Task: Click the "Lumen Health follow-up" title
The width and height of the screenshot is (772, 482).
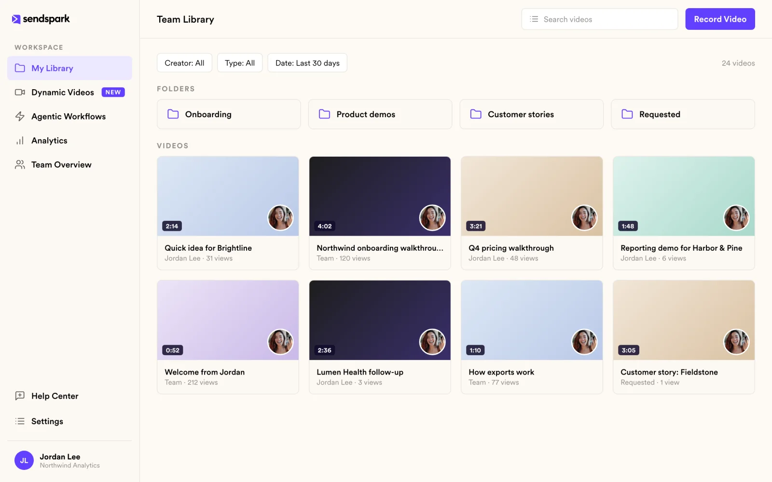Action: coord(360,372)
